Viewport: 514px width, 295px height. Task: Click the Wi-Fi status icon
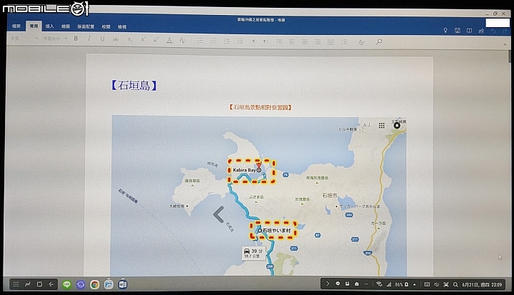[379, 284]
